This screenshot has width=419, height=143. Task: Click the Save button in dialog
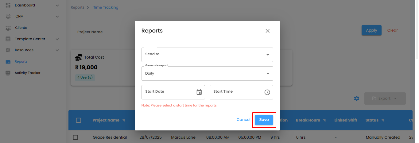(264, 120)
